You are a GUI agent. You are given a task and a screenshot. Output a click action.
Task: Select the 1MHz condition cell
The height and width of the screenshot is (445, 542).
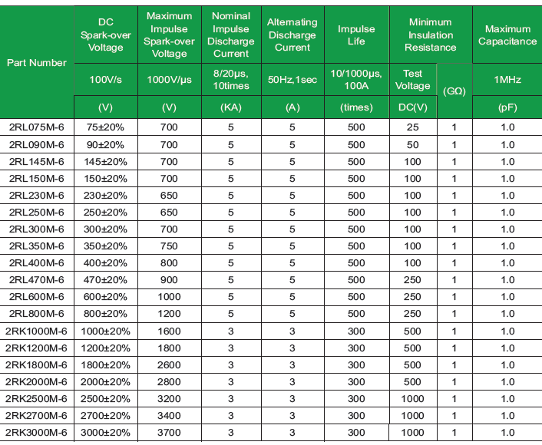click(x=507, y=80)
